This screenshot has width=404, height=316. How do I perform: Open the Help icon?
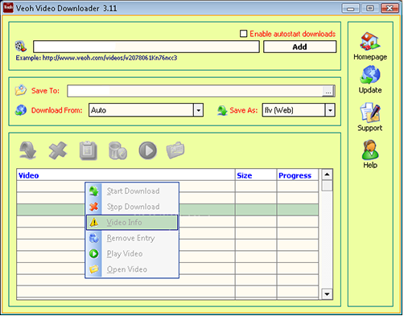(370, 150)
